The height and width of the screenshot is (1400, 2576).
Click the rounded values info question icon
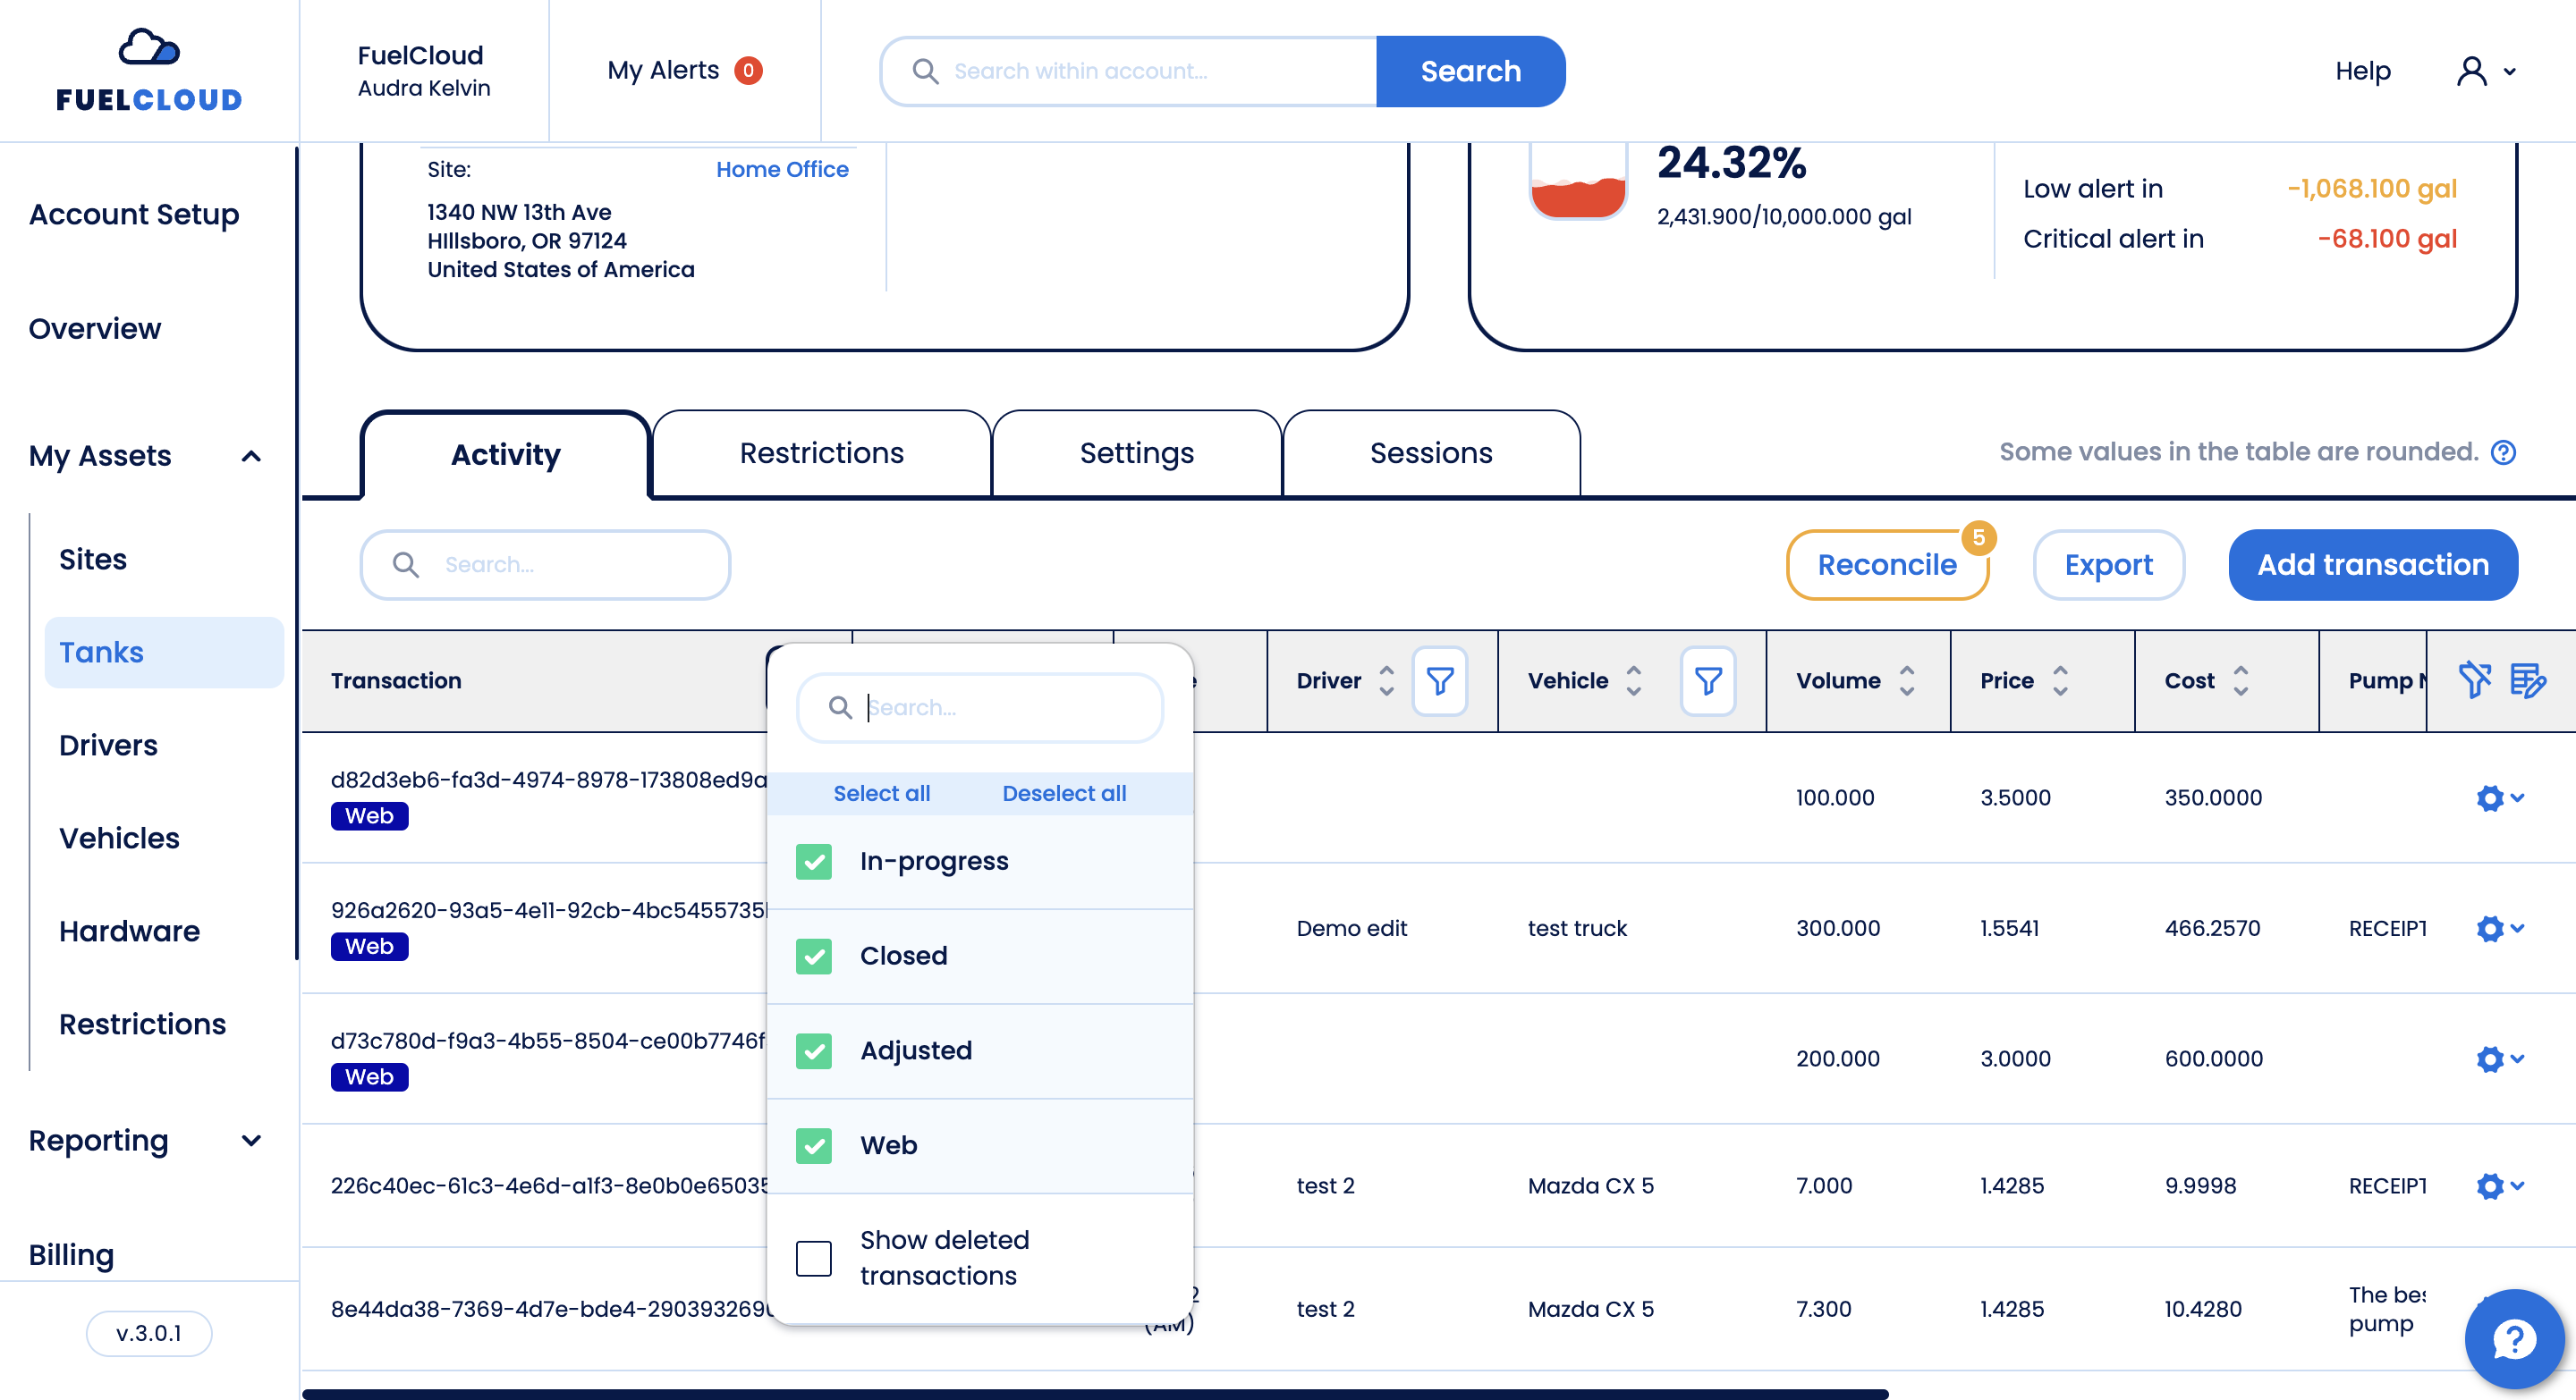(x=2503, y=452)
